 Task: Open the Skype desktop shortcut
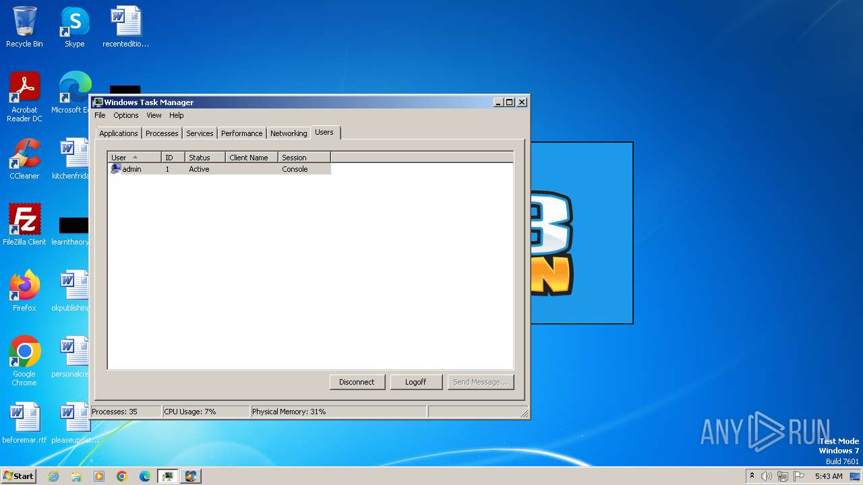75,27
